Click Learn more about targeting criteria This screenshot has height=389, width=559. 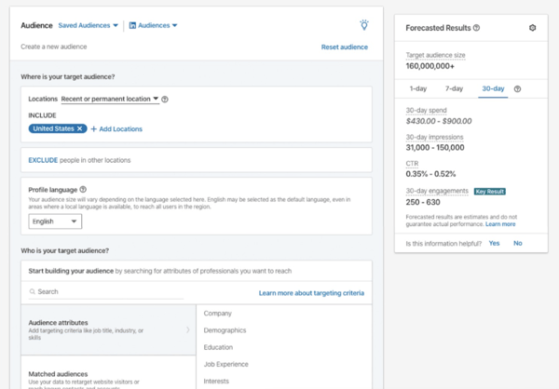[x=311, y=293]
